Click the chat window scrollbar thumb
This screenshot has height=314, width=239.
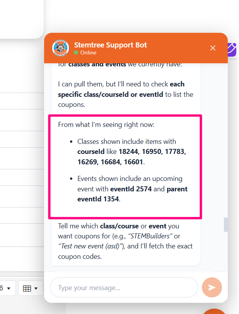click(x=226, y=225)
